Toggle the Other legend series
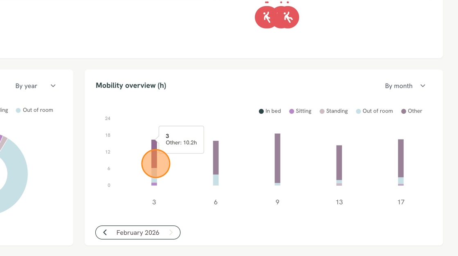458x256 pixels. click(411, 111)
